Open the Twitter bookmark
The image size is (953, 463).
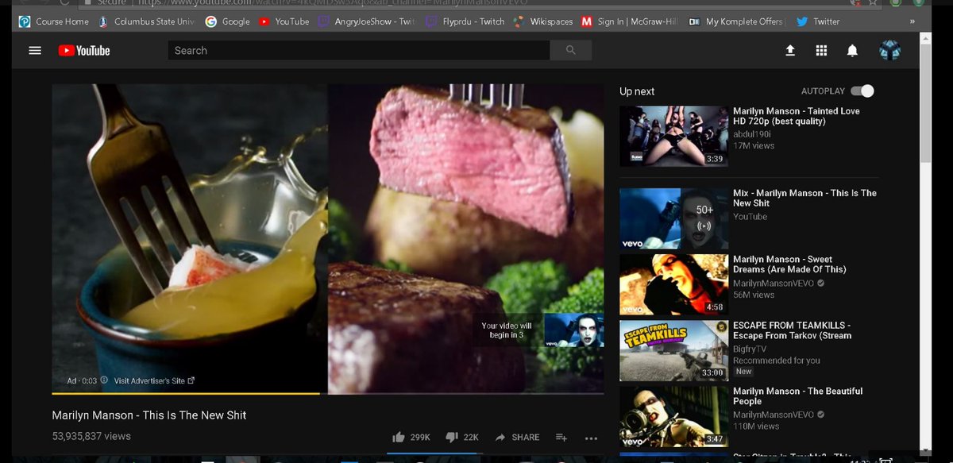[x=818, y=21]
